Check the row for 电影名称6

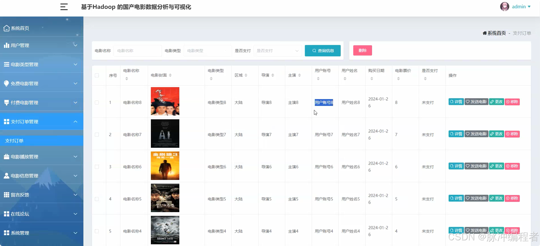[x=97, y=167]
